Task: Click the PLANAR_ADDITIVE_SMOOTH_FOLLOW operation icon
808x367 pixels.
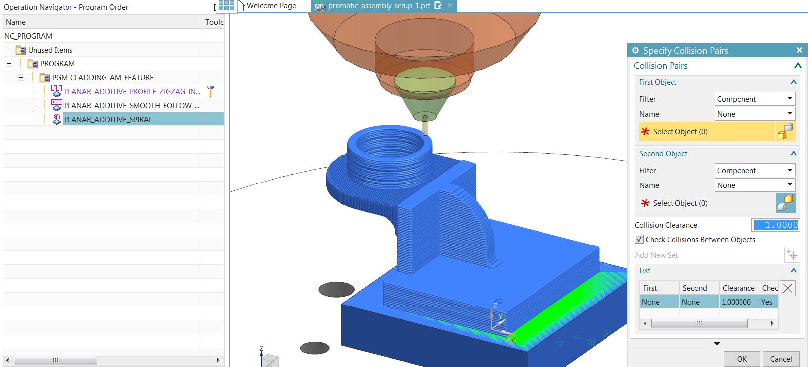Action: [56, 105]
